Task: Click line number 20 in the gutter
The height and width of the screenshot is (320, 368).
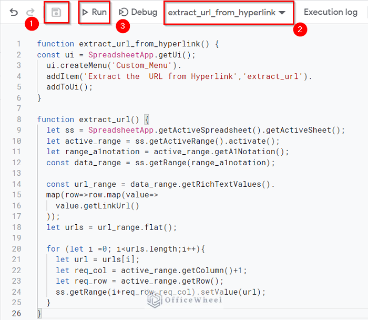Action: [x=17, y=249]
